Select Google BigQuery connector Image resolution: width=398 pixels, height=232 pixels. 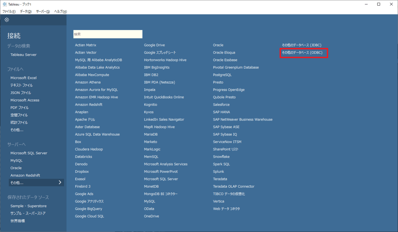click(x=89, y=209)
